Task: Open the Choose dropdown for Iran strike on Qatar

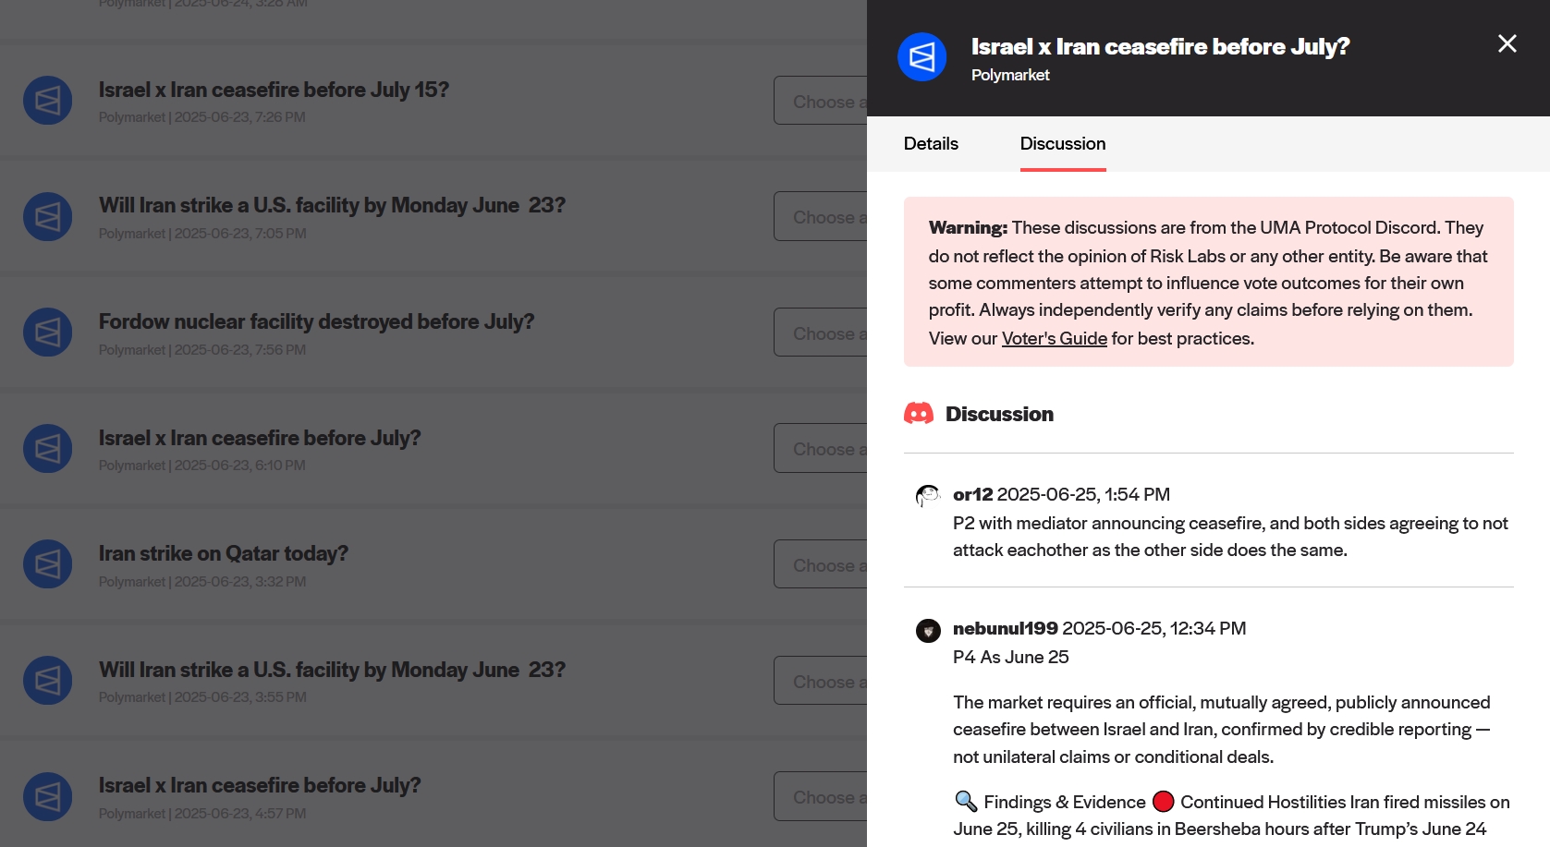Action: click(x=820, y=565)
